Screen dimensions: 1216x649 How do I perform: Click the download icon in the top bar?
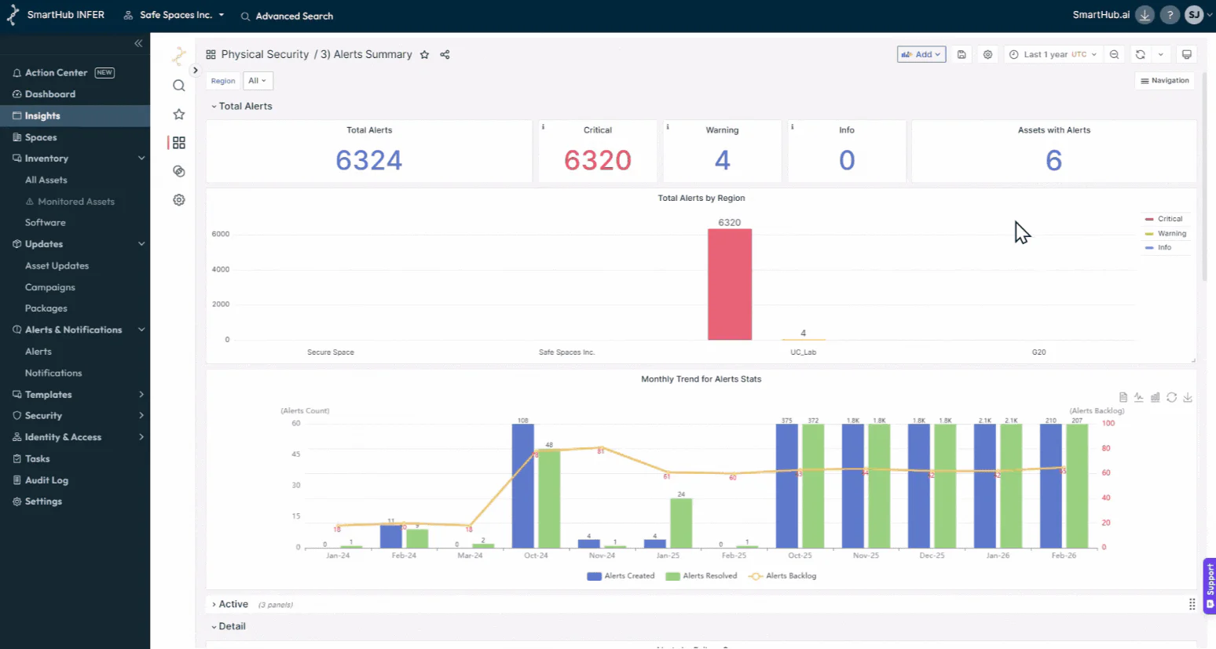(x=1145, y=15)
